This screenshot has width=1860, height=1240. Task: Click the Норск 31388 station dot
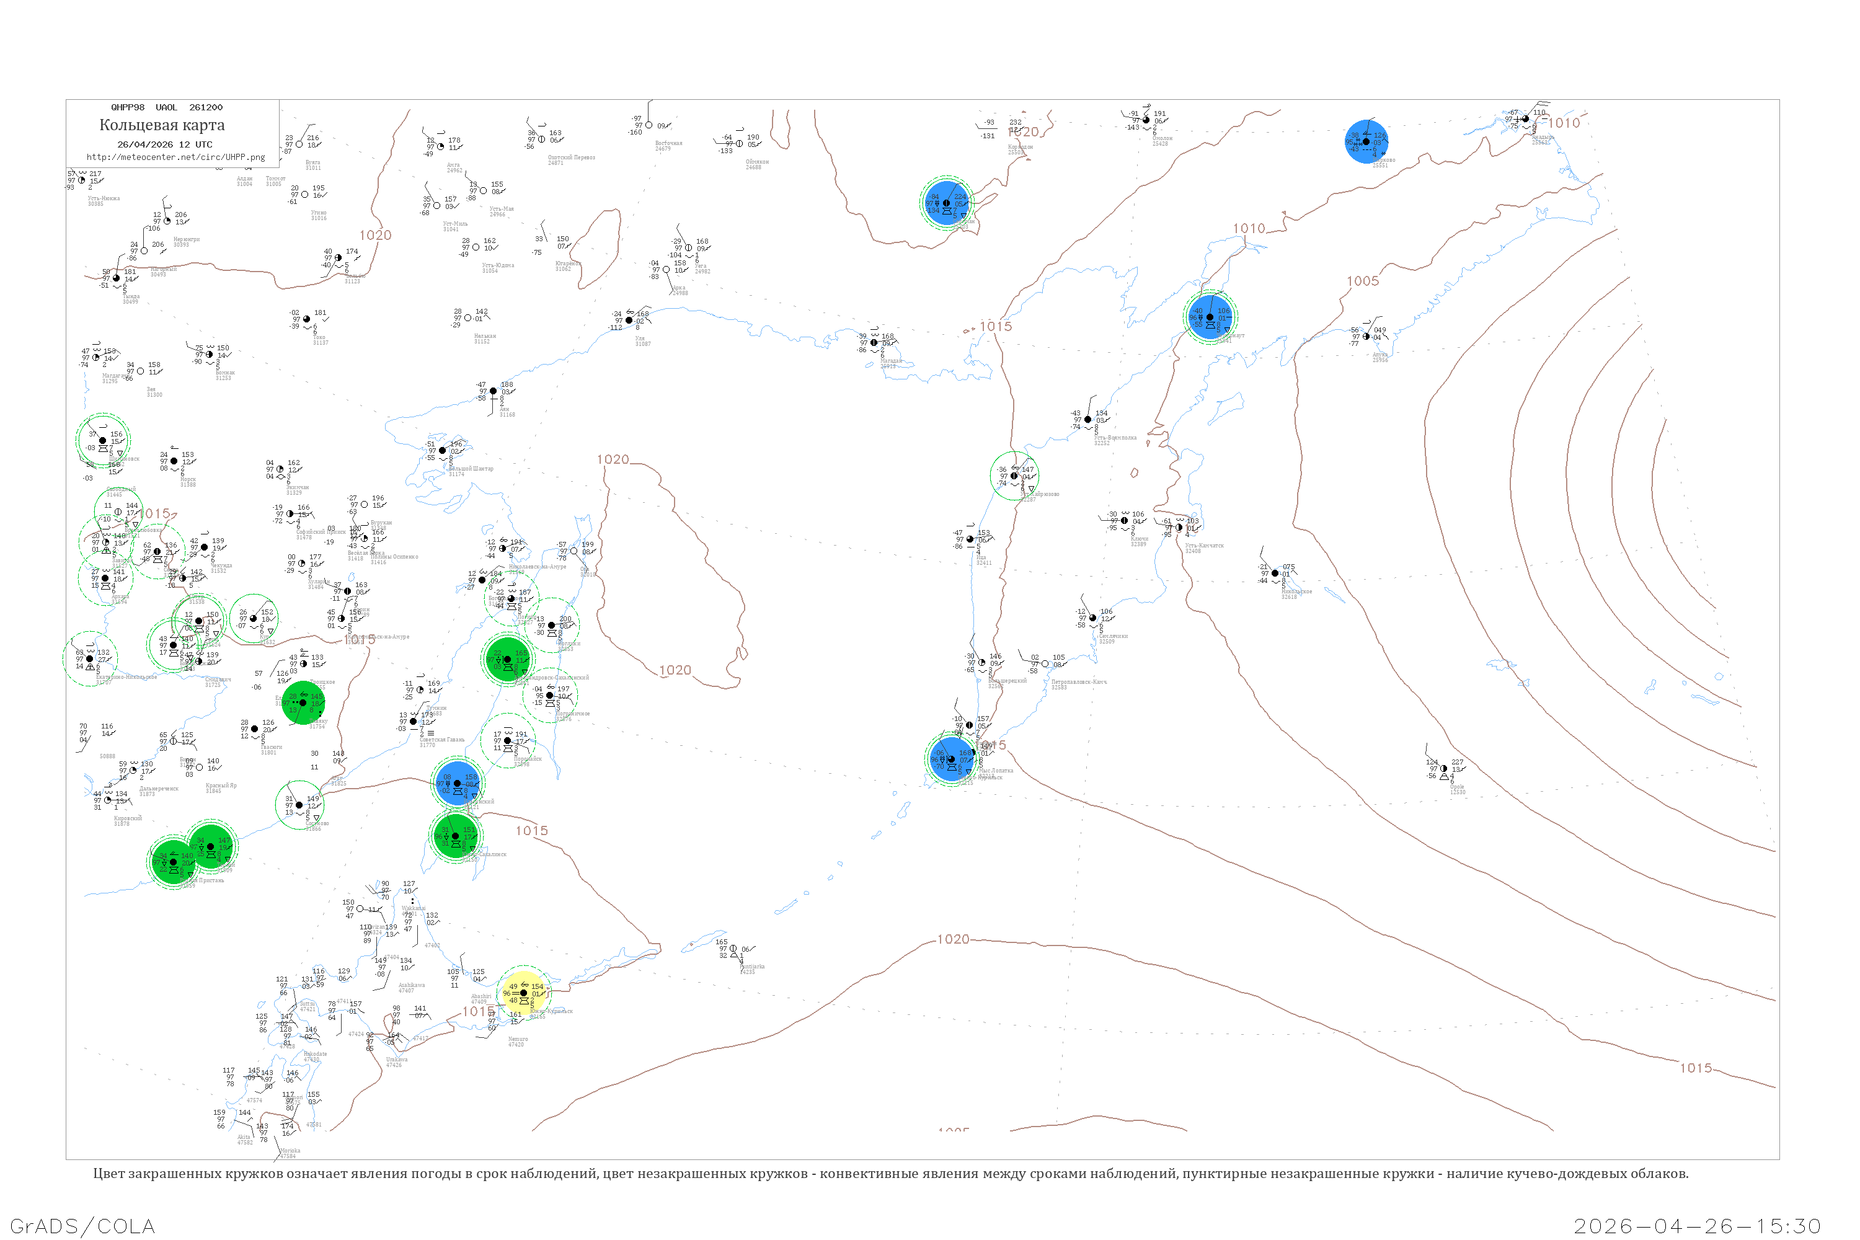click(174, 461)
